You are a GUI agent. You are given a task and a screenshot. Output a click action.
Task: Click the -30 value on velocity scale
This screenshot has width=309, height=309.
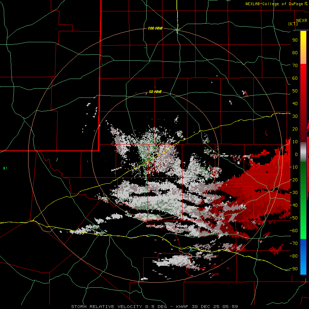(294, 193)
